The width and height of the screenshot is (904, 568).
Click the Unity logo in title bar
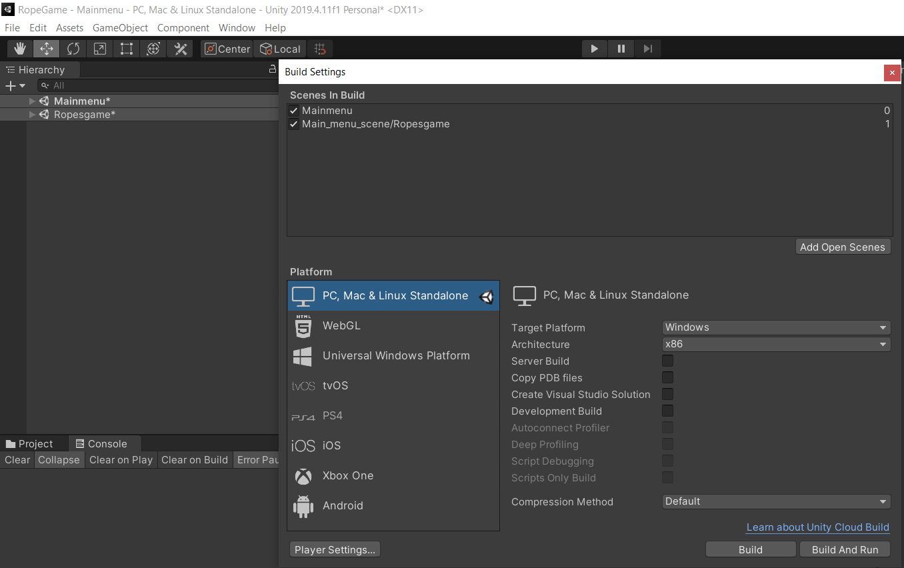9,9
